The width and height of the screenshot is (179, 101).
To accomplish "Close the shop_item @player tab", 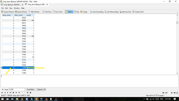I will 47,4.
